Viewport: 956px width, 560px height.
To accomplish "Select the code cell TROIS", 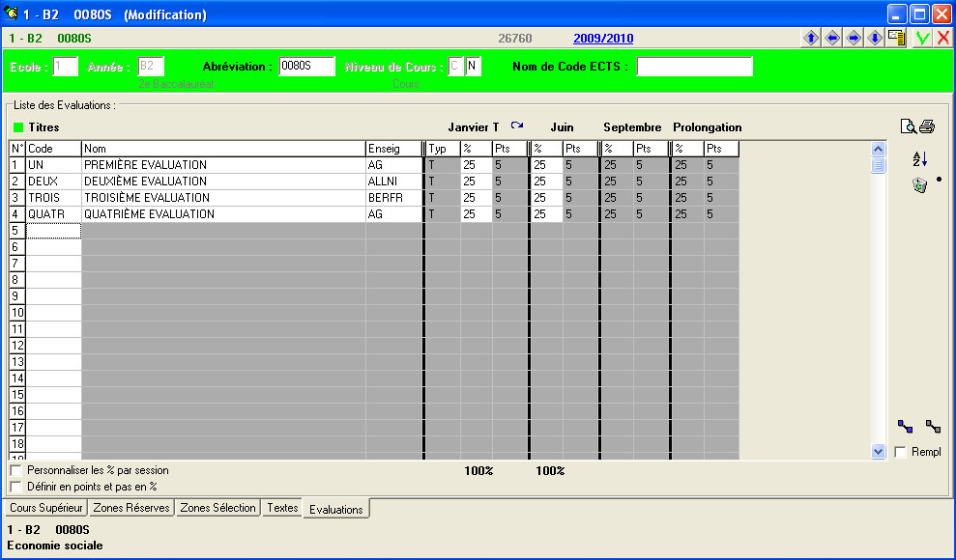I will [54, 198].
